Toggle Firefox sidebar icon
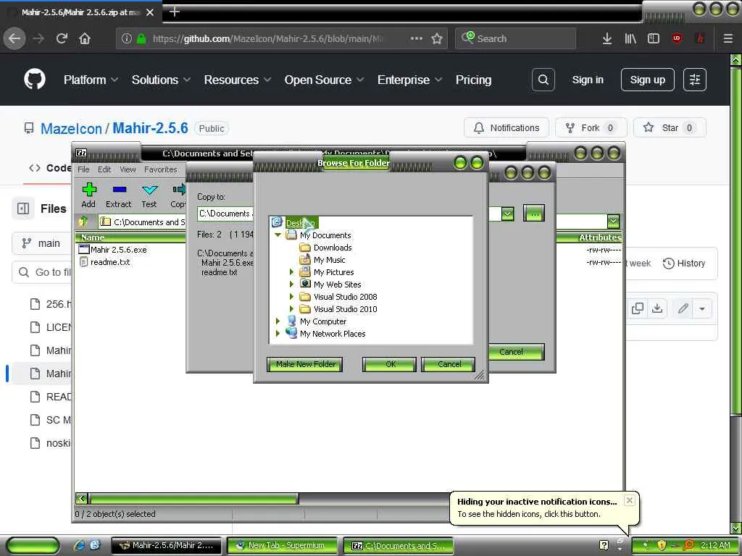 point(654,38)
